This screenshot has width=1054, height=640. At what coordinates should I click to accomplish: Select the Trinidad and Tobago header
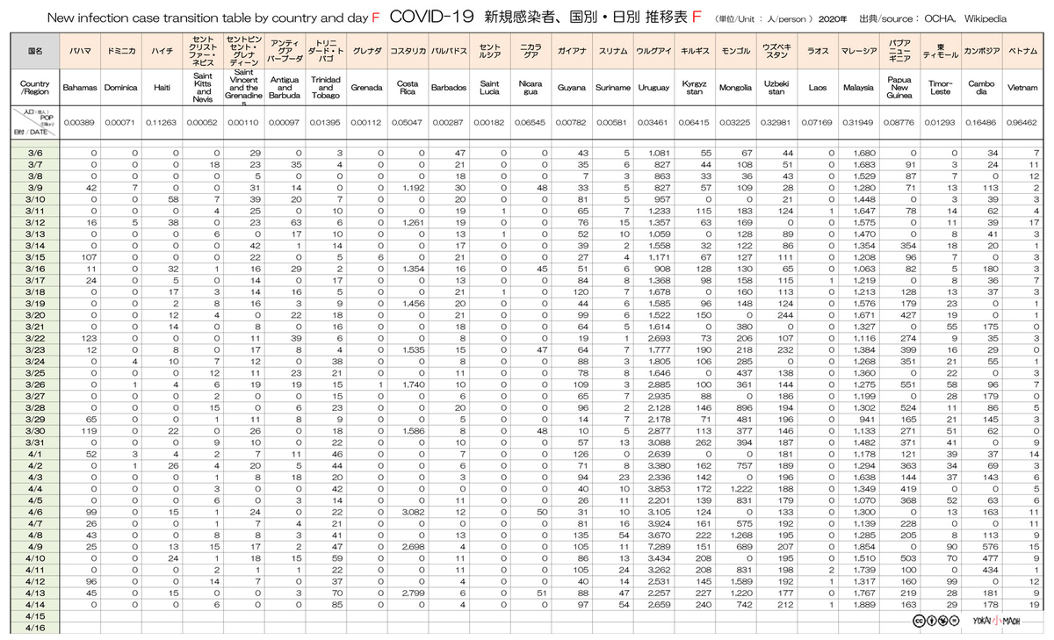[325, 88]
